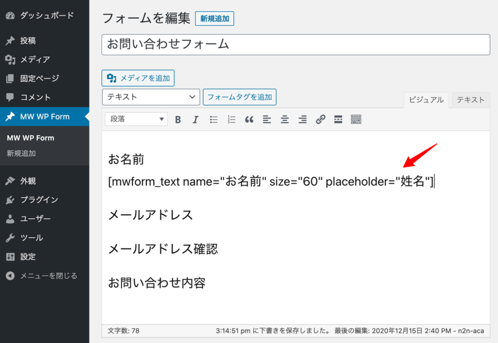Image resolution: width=498 pixels, height=343 pixels.
Task: Click the media icon beside メディア
Action: click(10, 60)
